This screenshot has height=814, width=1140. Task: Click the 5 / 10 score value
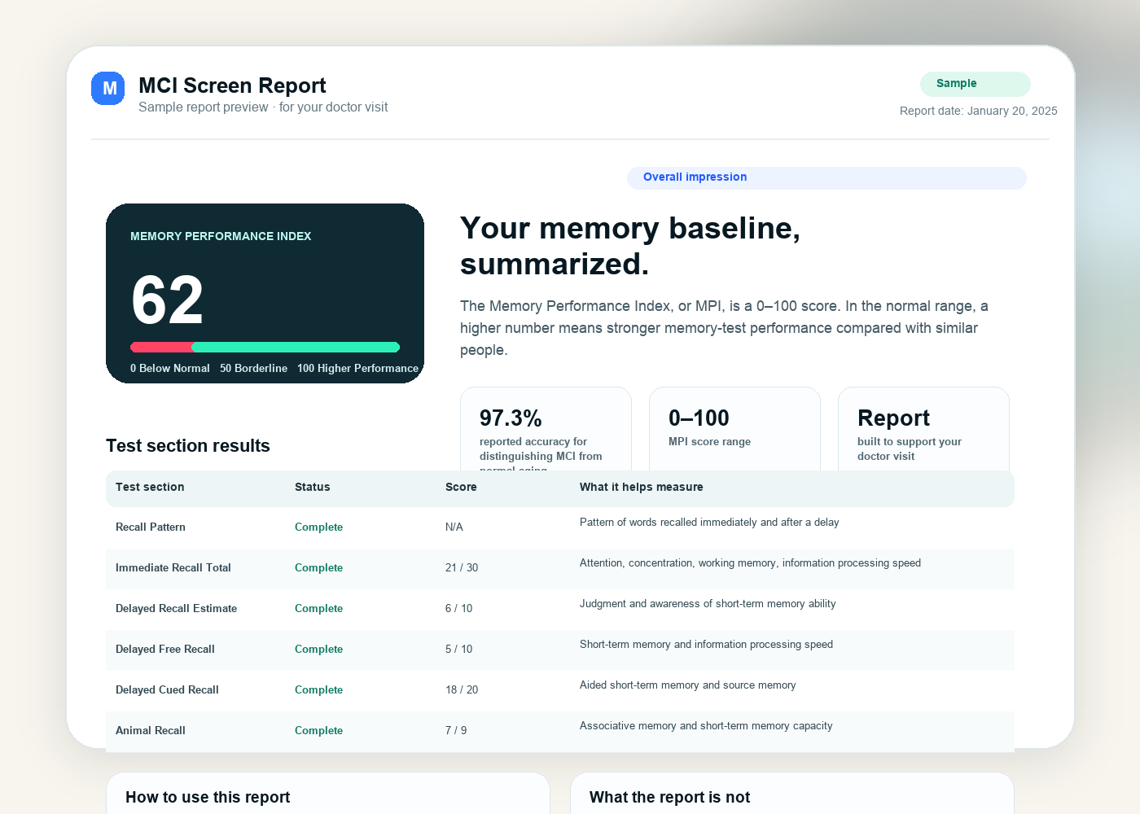point(458,649)
